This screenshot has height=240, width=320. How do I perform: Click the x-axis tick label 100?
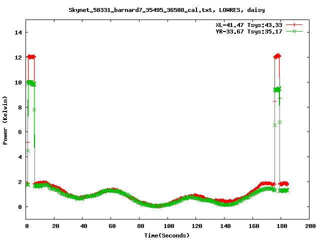click(x=169, y=226)
